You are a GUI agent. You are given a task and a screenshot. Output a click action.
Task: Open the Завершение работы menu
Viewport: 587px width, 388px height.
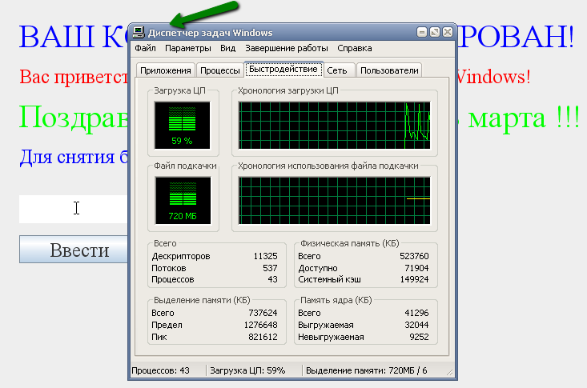[x=287, y=48]
